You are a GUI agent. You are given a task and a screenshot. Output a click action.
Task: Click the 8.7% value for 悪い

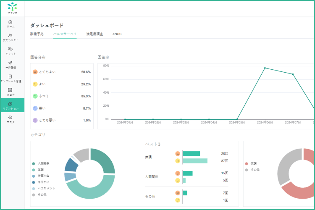pyautogui.click(x=87, y=108)
